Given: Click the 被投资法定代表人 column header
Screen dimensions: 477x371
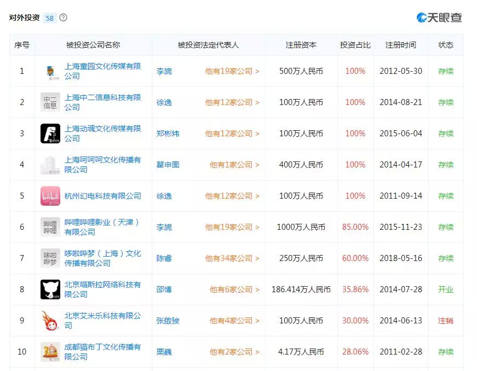Looking at the screenshot, I should click(x=209, y=45).
